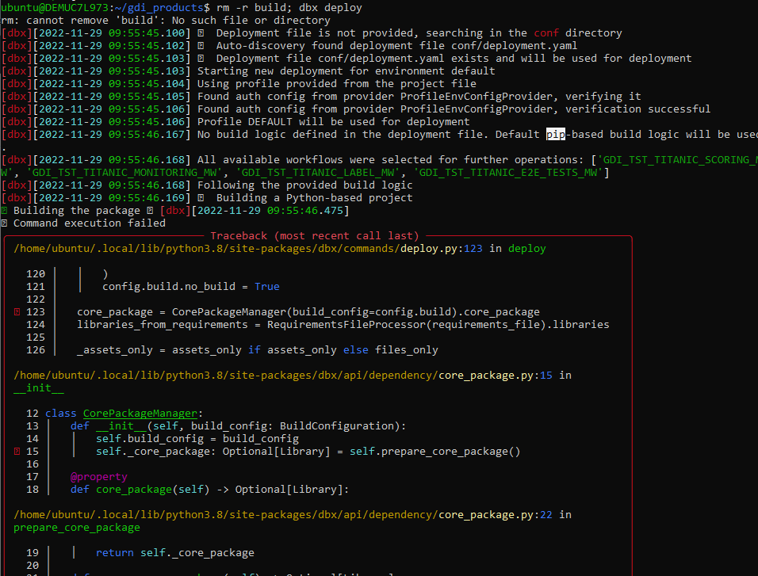Screen dimensions: 758x576
Task: Click the glyph before 'Command execution failed'
Action: pos(6,223)
